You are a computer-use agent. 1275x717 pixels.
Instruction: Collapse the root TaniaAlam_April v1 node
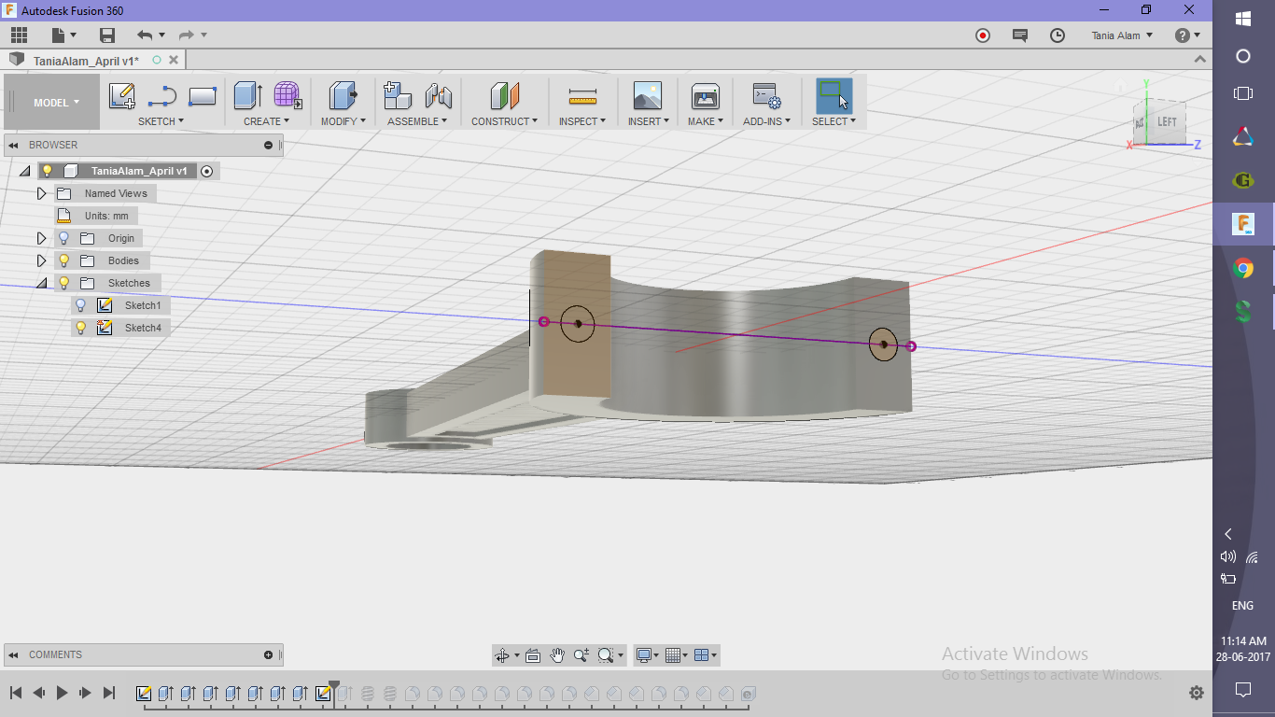[24, 171]
